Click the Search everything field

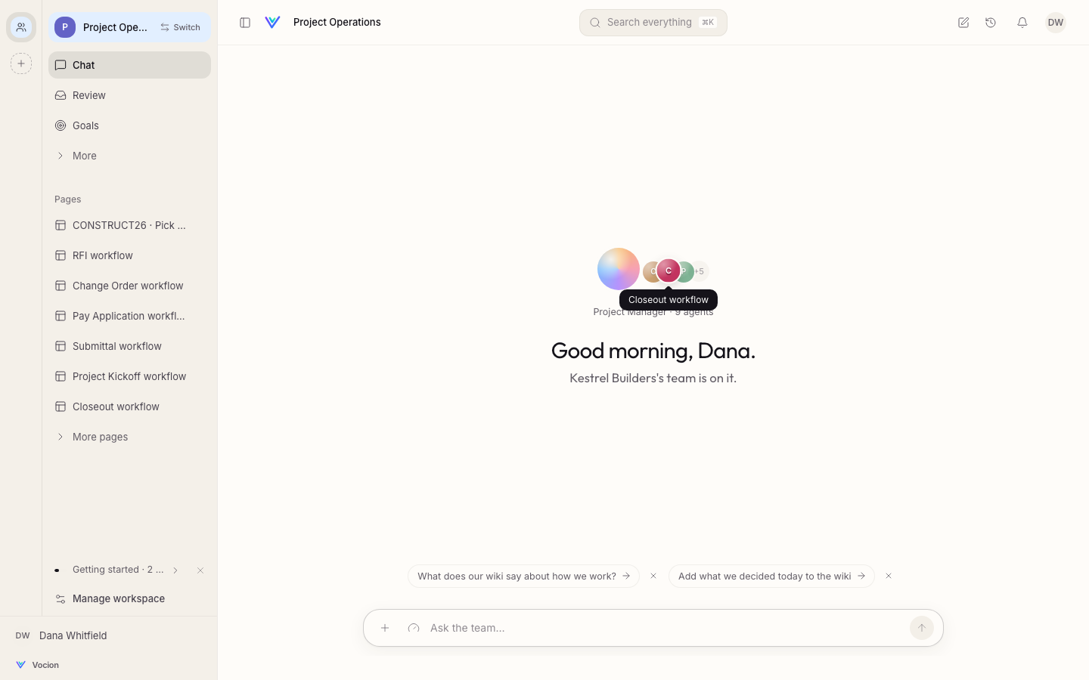[653, 23]
